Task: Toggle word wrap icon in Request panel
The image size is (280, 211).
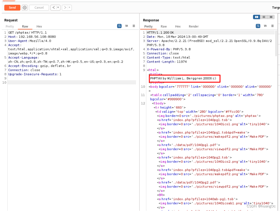Action: coord(119,26)
